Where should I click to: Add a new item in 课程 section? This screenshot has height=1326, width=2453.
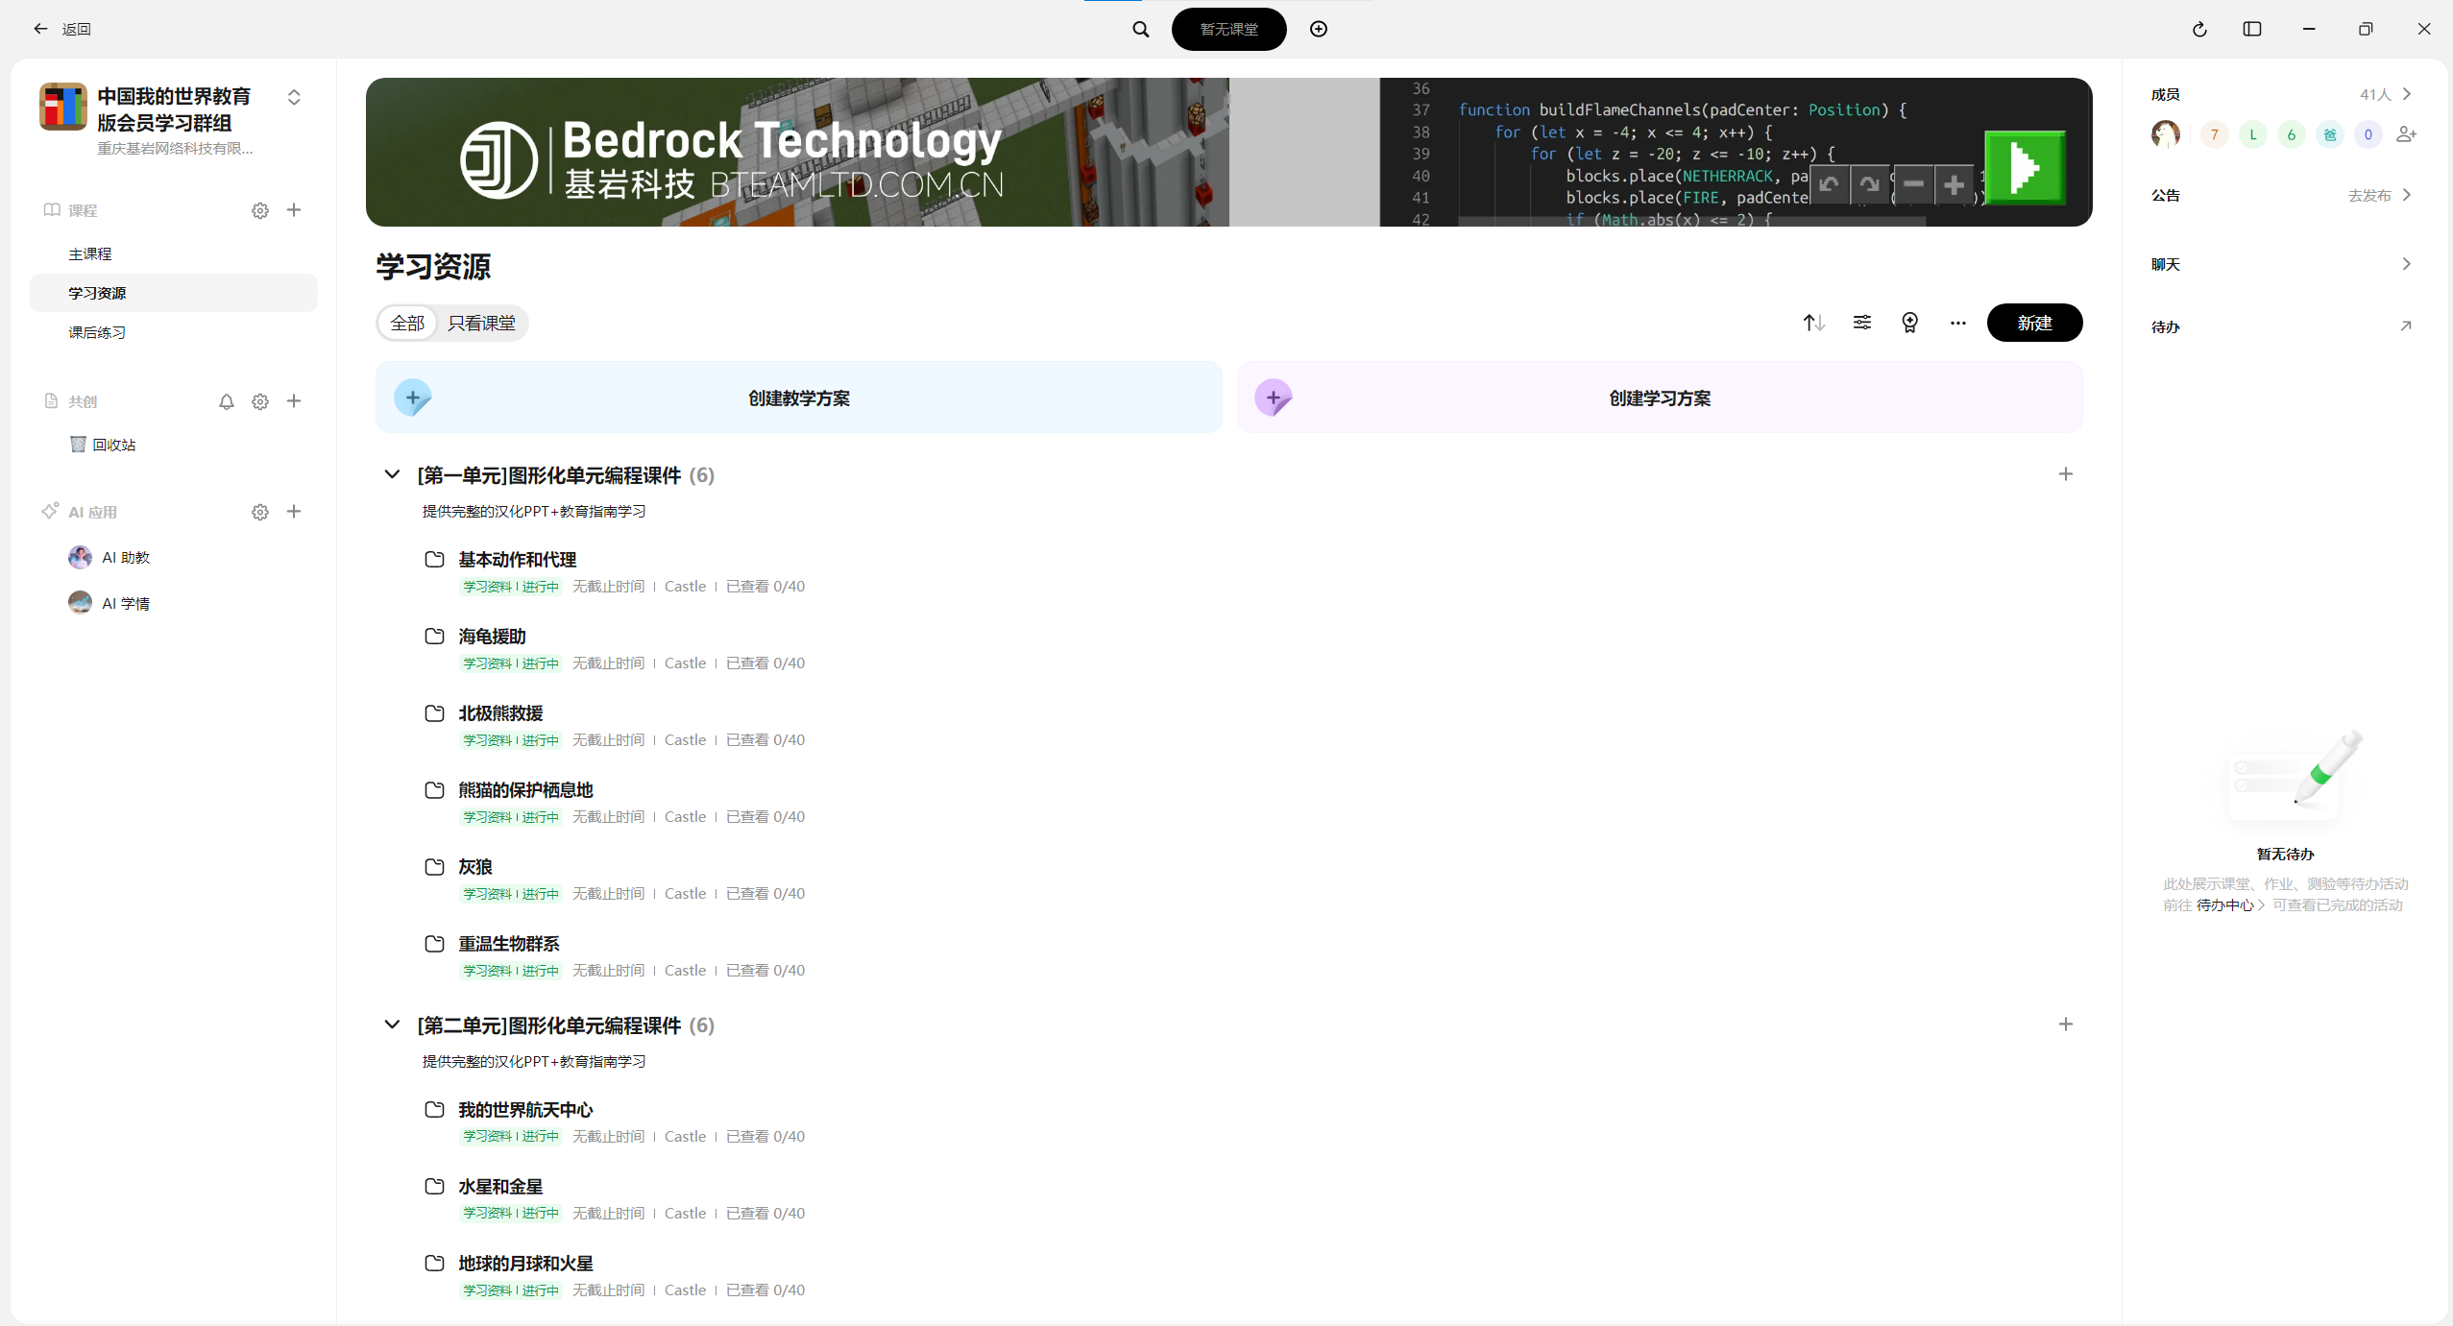click(294, 209)
